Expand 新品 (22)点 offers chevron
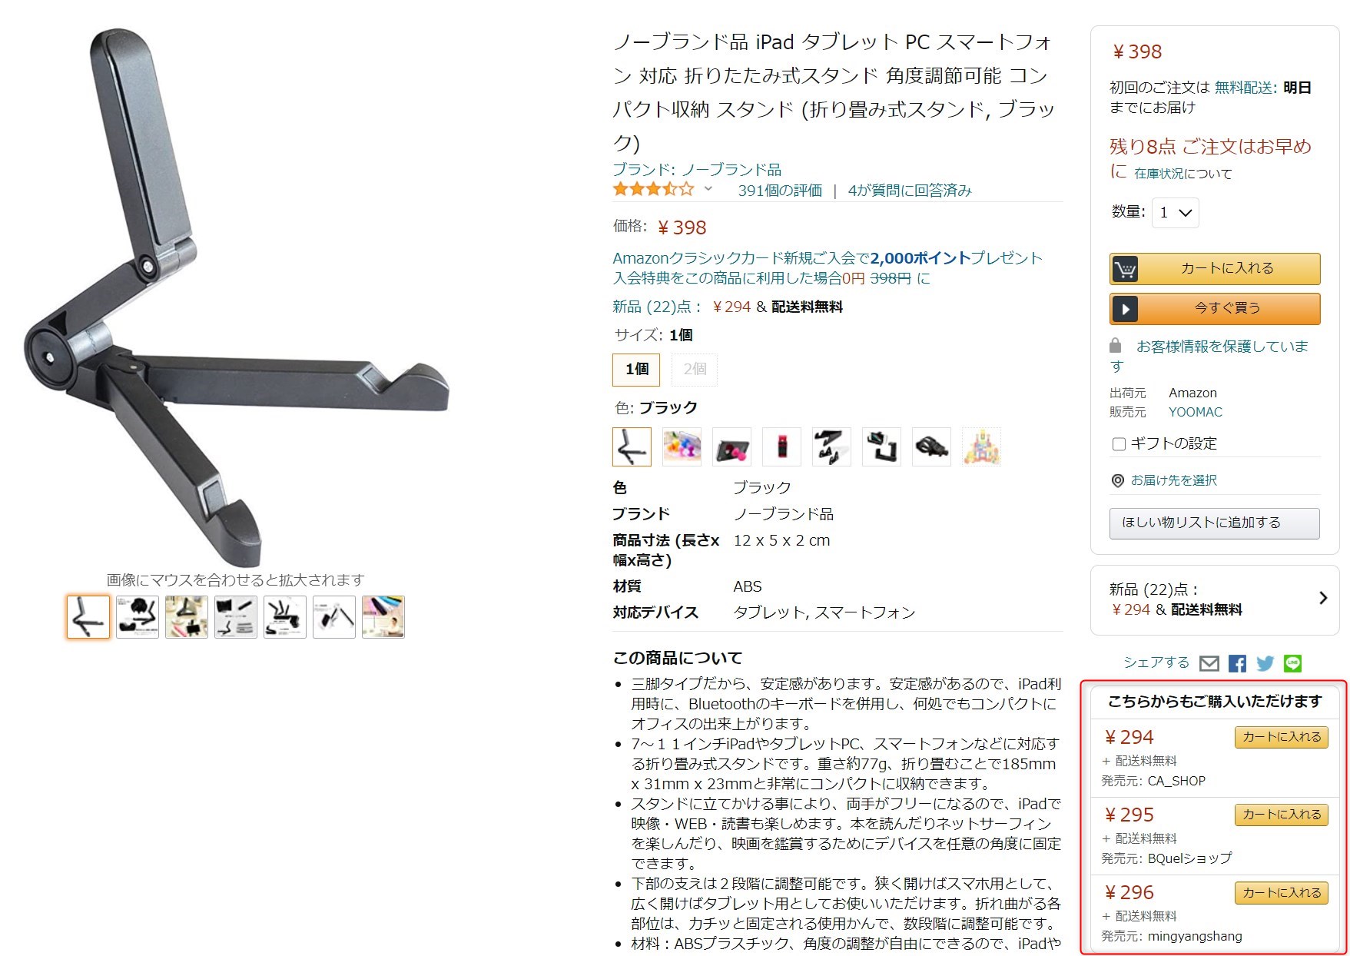 click(x=1323, y=598)
